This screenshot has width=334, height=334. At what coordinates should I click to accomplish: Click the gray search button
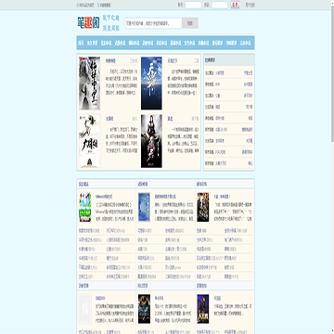click(x=190, y=23)
